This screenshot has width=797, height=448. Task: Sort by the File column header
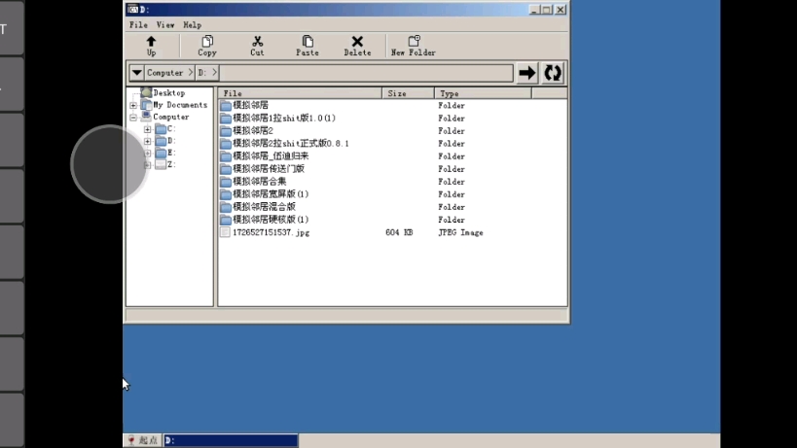click(x=300, y=93)
